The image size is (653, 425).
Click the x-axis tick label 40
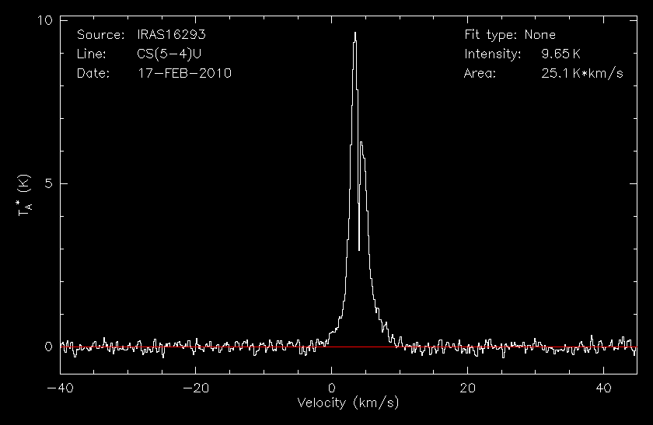603,388
